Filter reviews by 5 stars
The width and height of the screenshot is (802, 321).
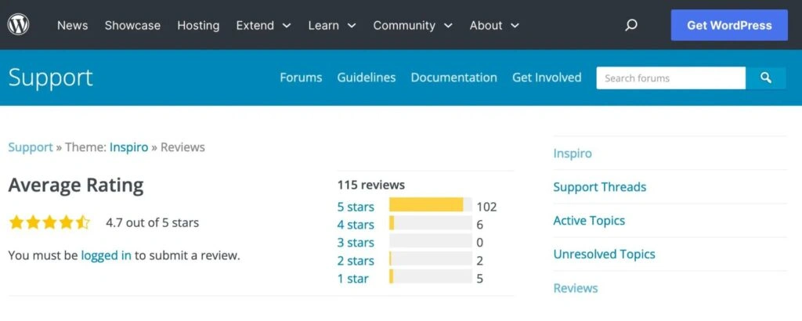tap(356, 207)
